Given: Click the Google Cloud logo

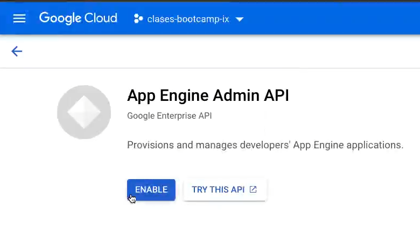Looking at the screenshot, I should [78, 18].
